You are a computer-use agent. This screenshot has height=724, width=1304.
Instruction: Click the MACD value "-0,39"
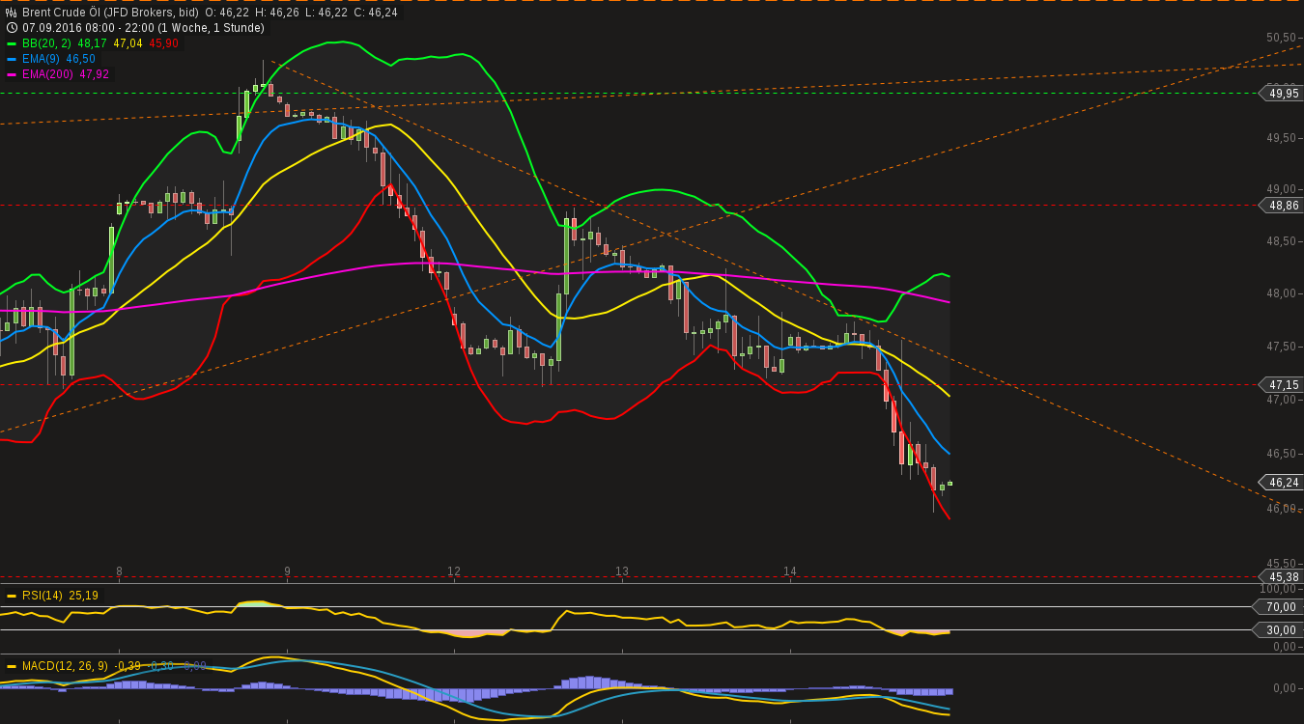pos(128,666)
